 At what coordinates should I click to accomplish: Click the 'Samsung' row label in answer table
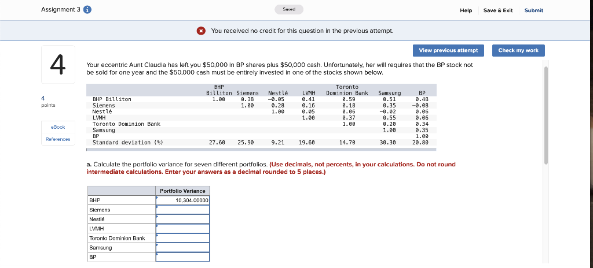[x=101, y=248]
